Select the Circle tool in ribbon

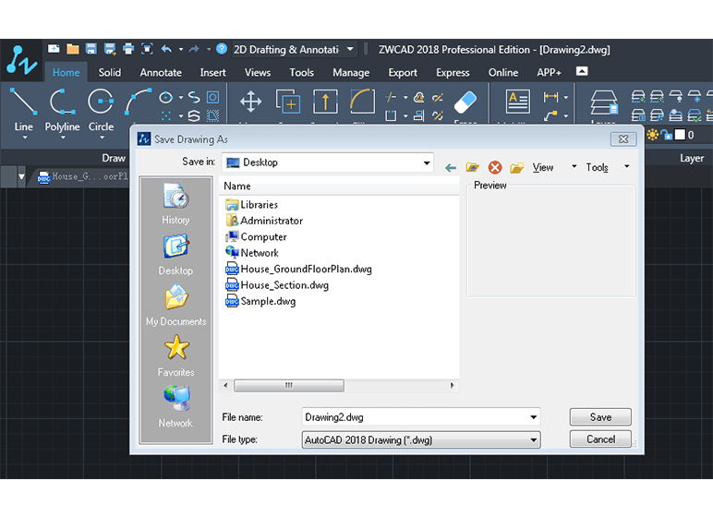(101, 109)
